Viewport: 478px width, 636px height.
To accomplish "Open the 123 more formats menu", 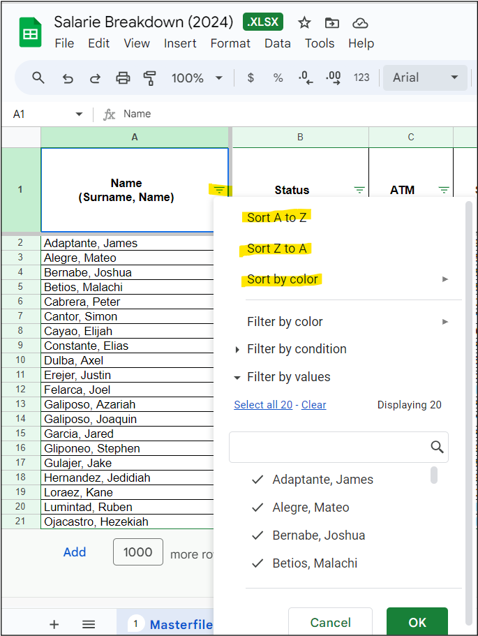I will 361,77.
